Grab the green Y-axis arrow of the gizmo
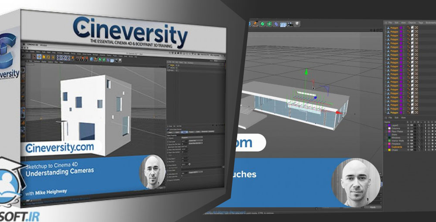The height and width of the screenshot is (222, 436). tap(306, 72)
